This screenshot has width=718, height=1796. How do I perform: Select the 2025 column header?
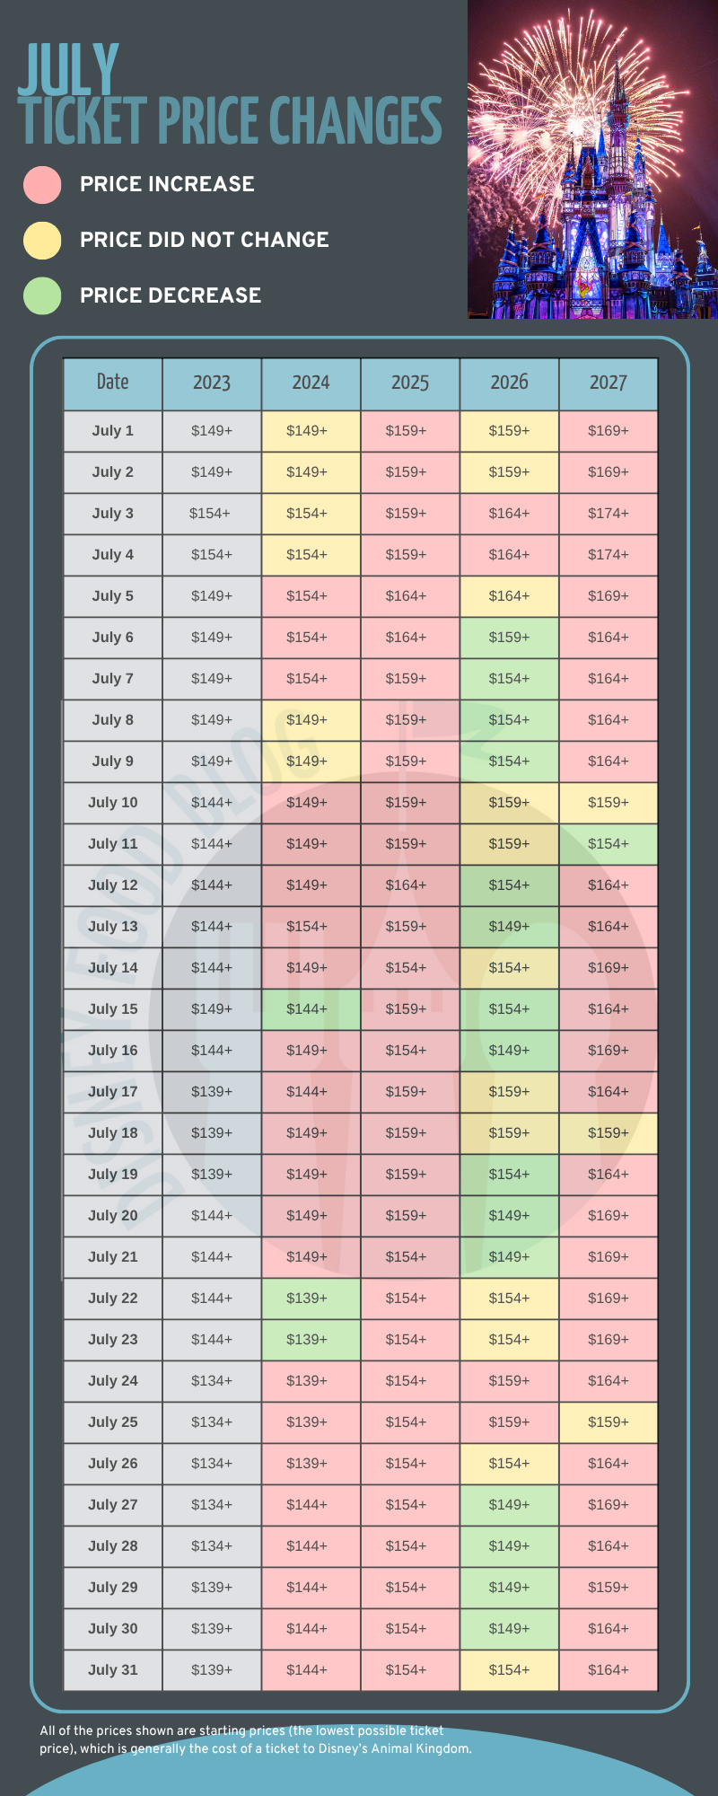click(410, 383)
